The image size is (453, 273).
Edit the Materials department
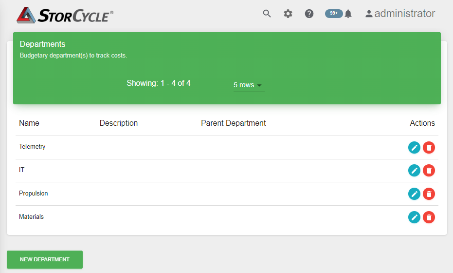(414, 217)
